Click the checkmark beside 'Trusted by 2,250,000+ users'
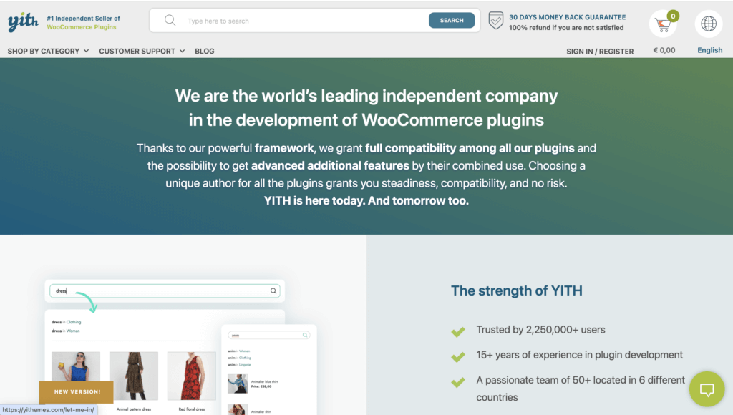The image size is (733, 415). click(459, 330)
